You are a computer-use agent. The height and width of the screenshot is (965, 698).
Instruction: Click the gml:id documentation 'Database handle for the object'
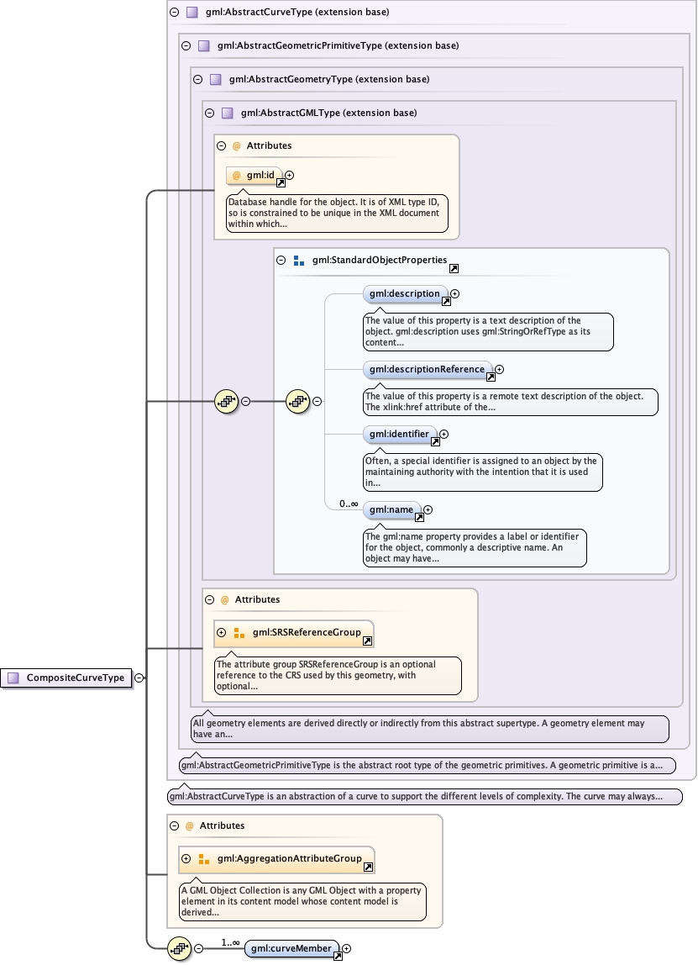click(337, 213)
